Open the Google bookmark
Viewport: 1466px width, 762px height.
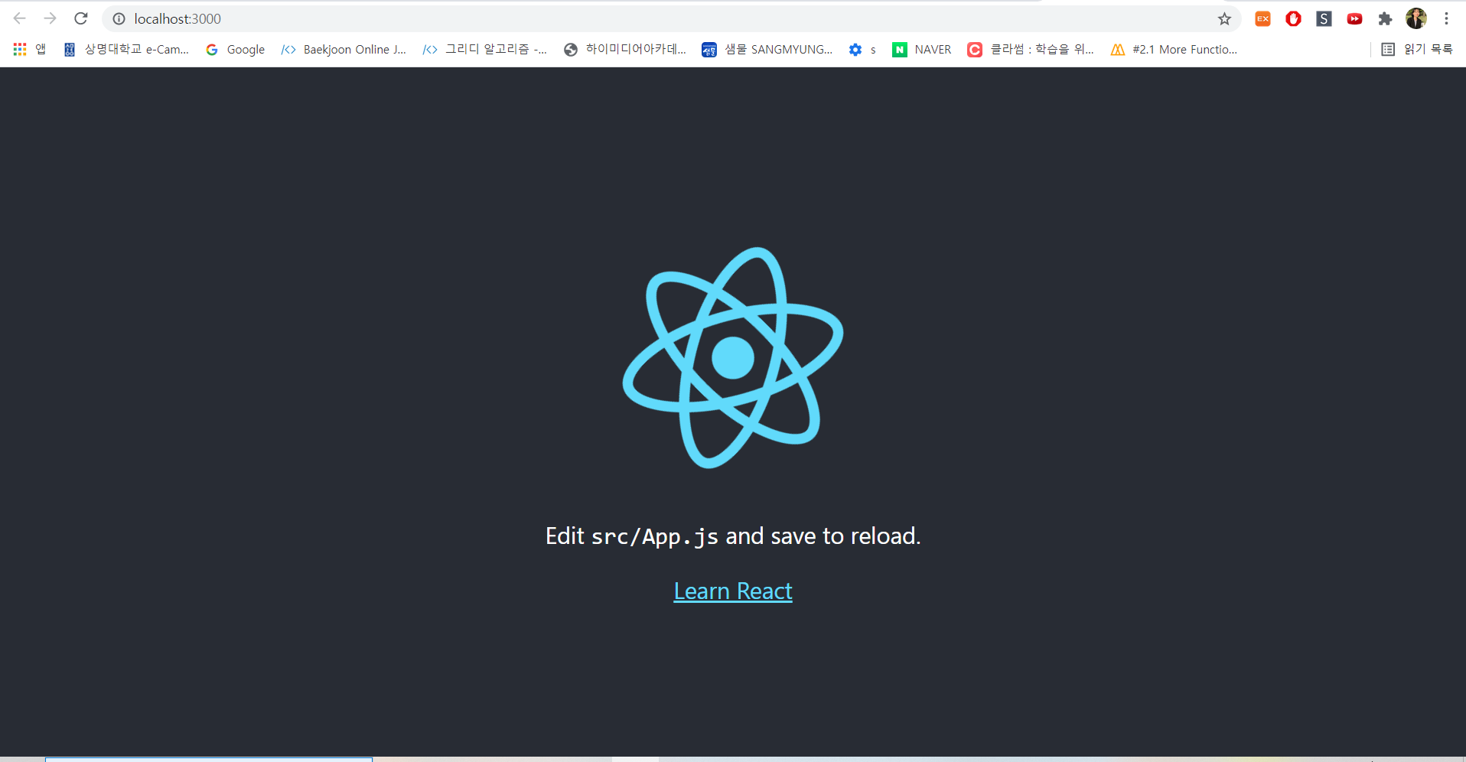(x=236, y=49)
